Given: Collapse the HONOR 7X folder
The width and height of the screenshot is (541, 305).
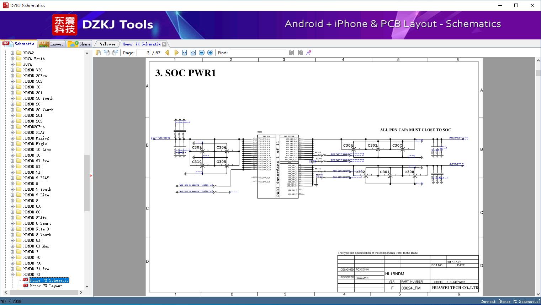Looking at the screenshot, I should point(12,274).
